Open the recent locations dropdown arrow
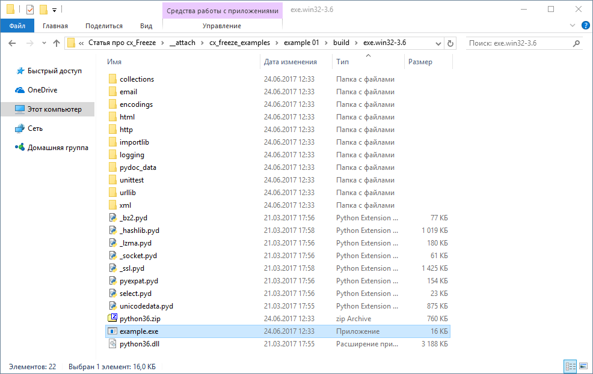 point(44,43)
